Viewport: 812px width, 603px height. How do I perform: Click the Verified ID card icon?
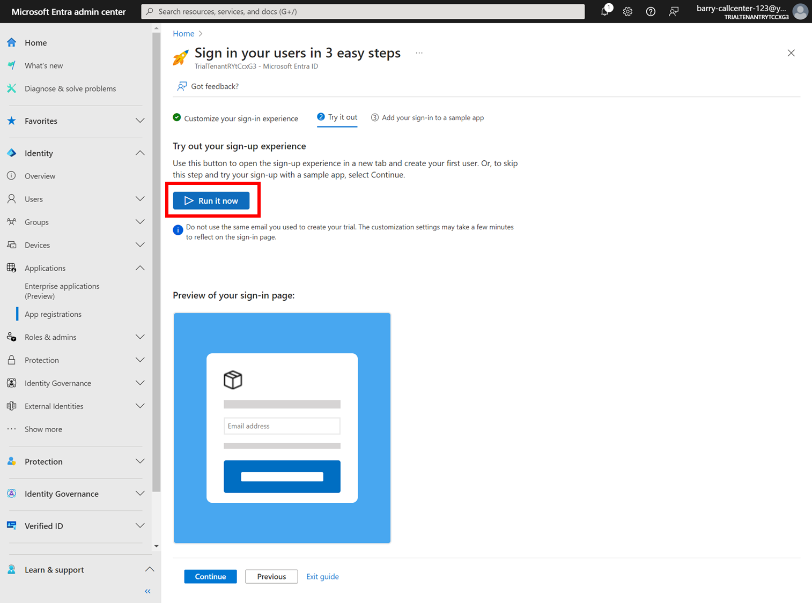tap(11, 526)
